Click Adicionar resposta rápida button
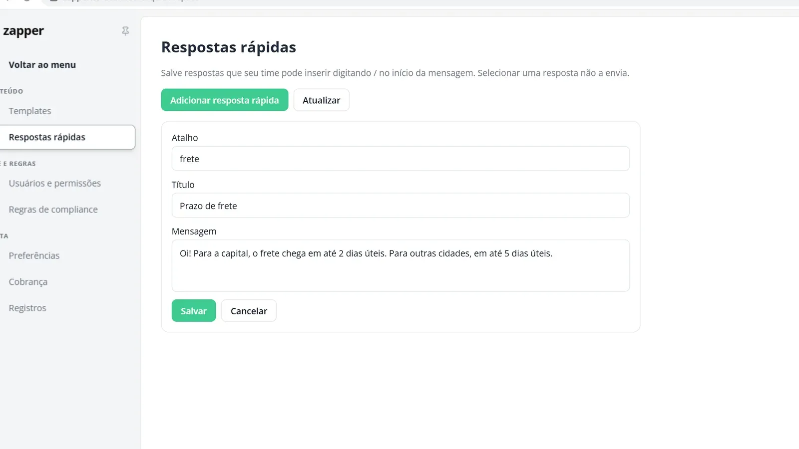Image resolution: width=799 pixels, height=449 pixels. click(225, 100)
